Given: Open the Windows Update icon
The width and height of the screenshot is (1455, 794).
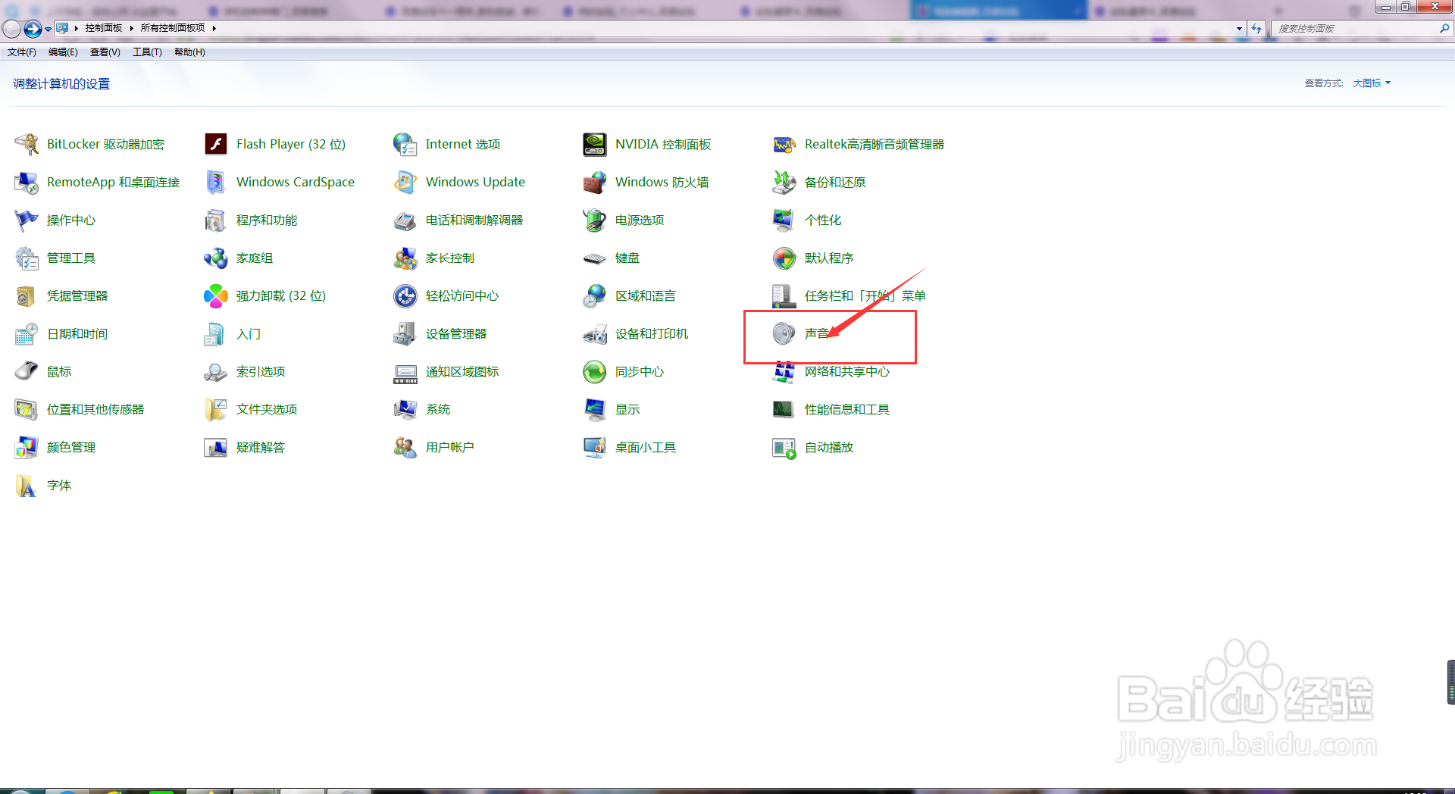Looking at the screenshot, I should [405, 182].
